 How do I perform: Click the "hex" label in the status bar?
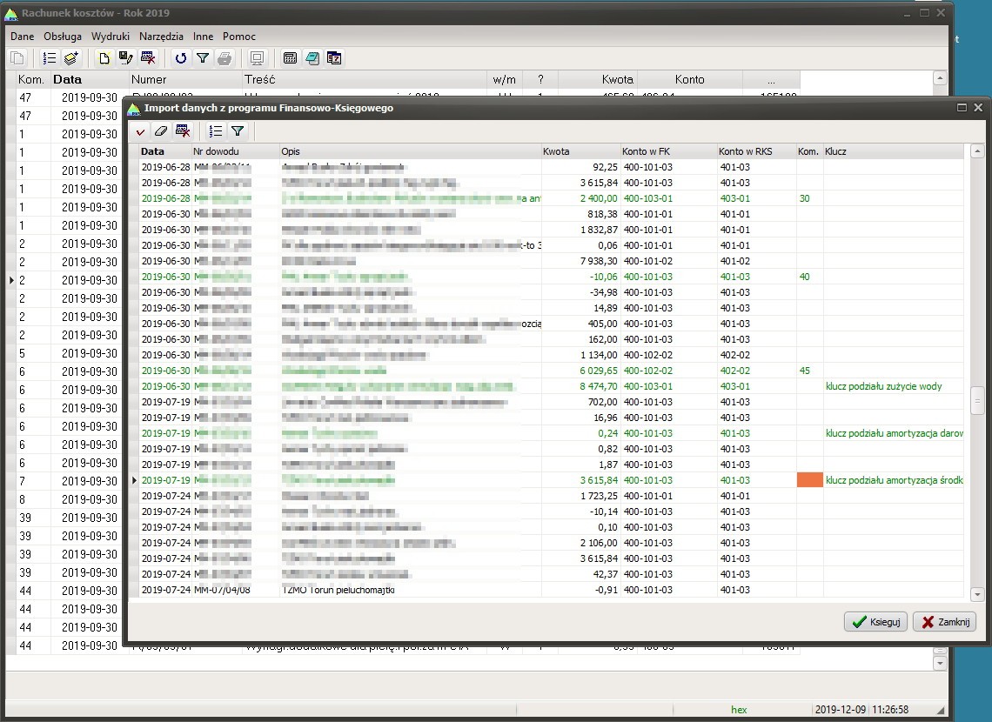pyautogui.click(x=738, y=710)
